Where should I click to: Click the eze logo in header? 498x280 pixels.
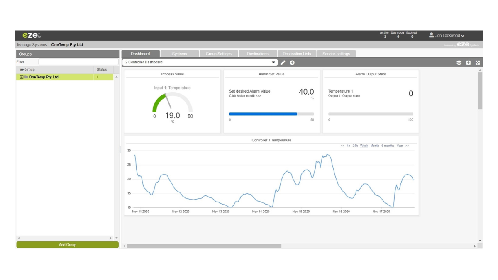(32, 36)
